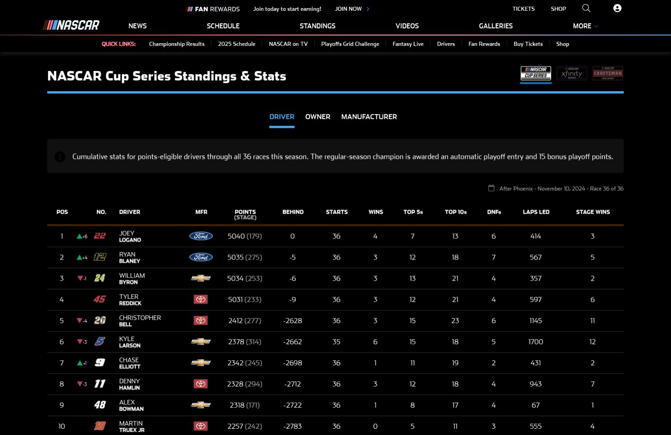Select the NASCAR Cup Series logo
The height and width of the screenshot is (435, 671).
click(x=536, y=73)
